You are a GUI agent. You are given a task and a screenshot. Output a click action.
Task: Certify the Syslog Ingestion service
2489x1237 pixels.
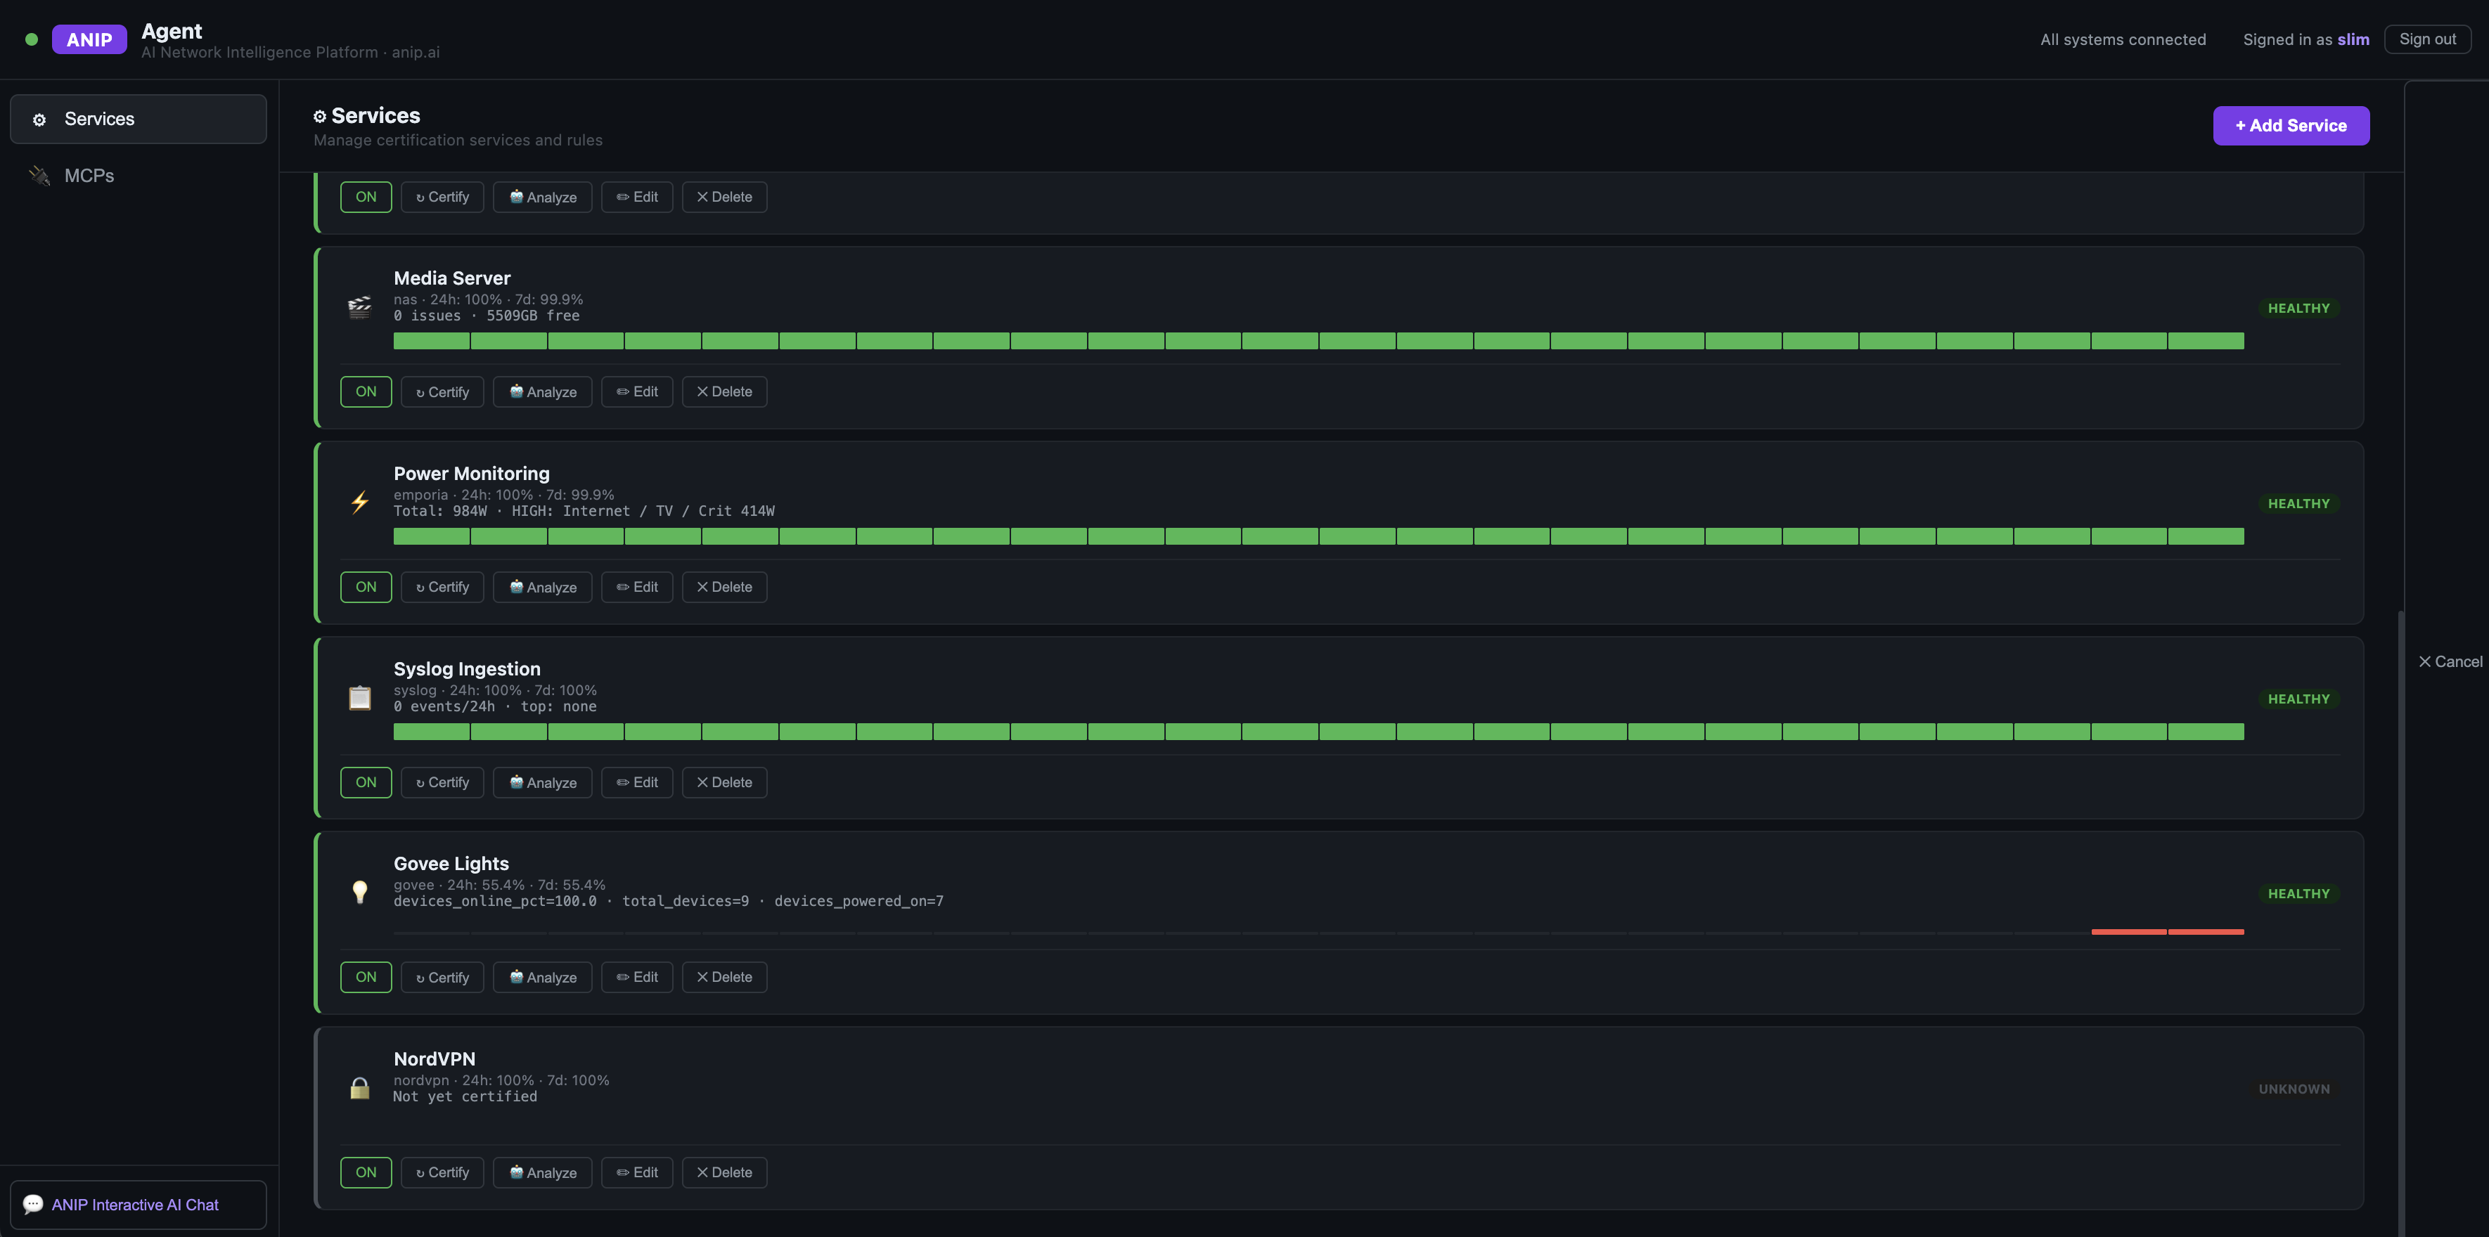coord(442,782)
